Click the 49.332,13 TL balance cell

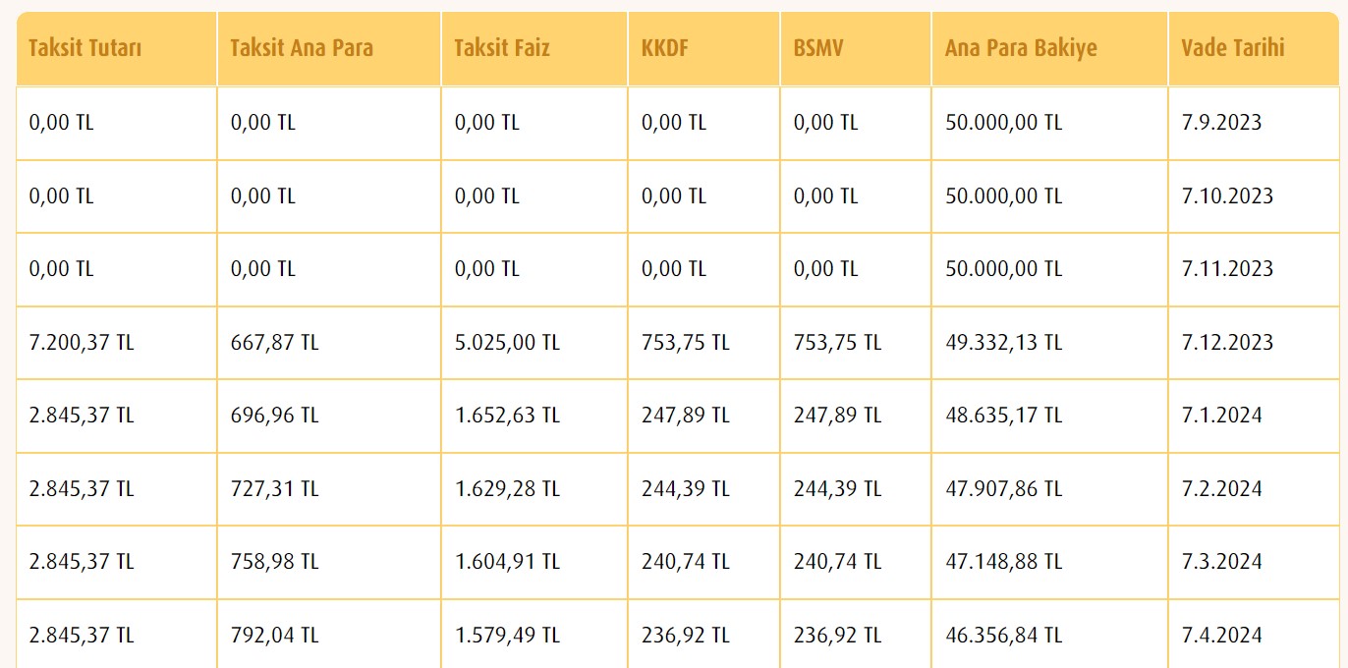[x=1049, y=343]
